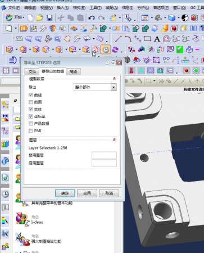Select the rectangle sketch tool

coord(147,39)
